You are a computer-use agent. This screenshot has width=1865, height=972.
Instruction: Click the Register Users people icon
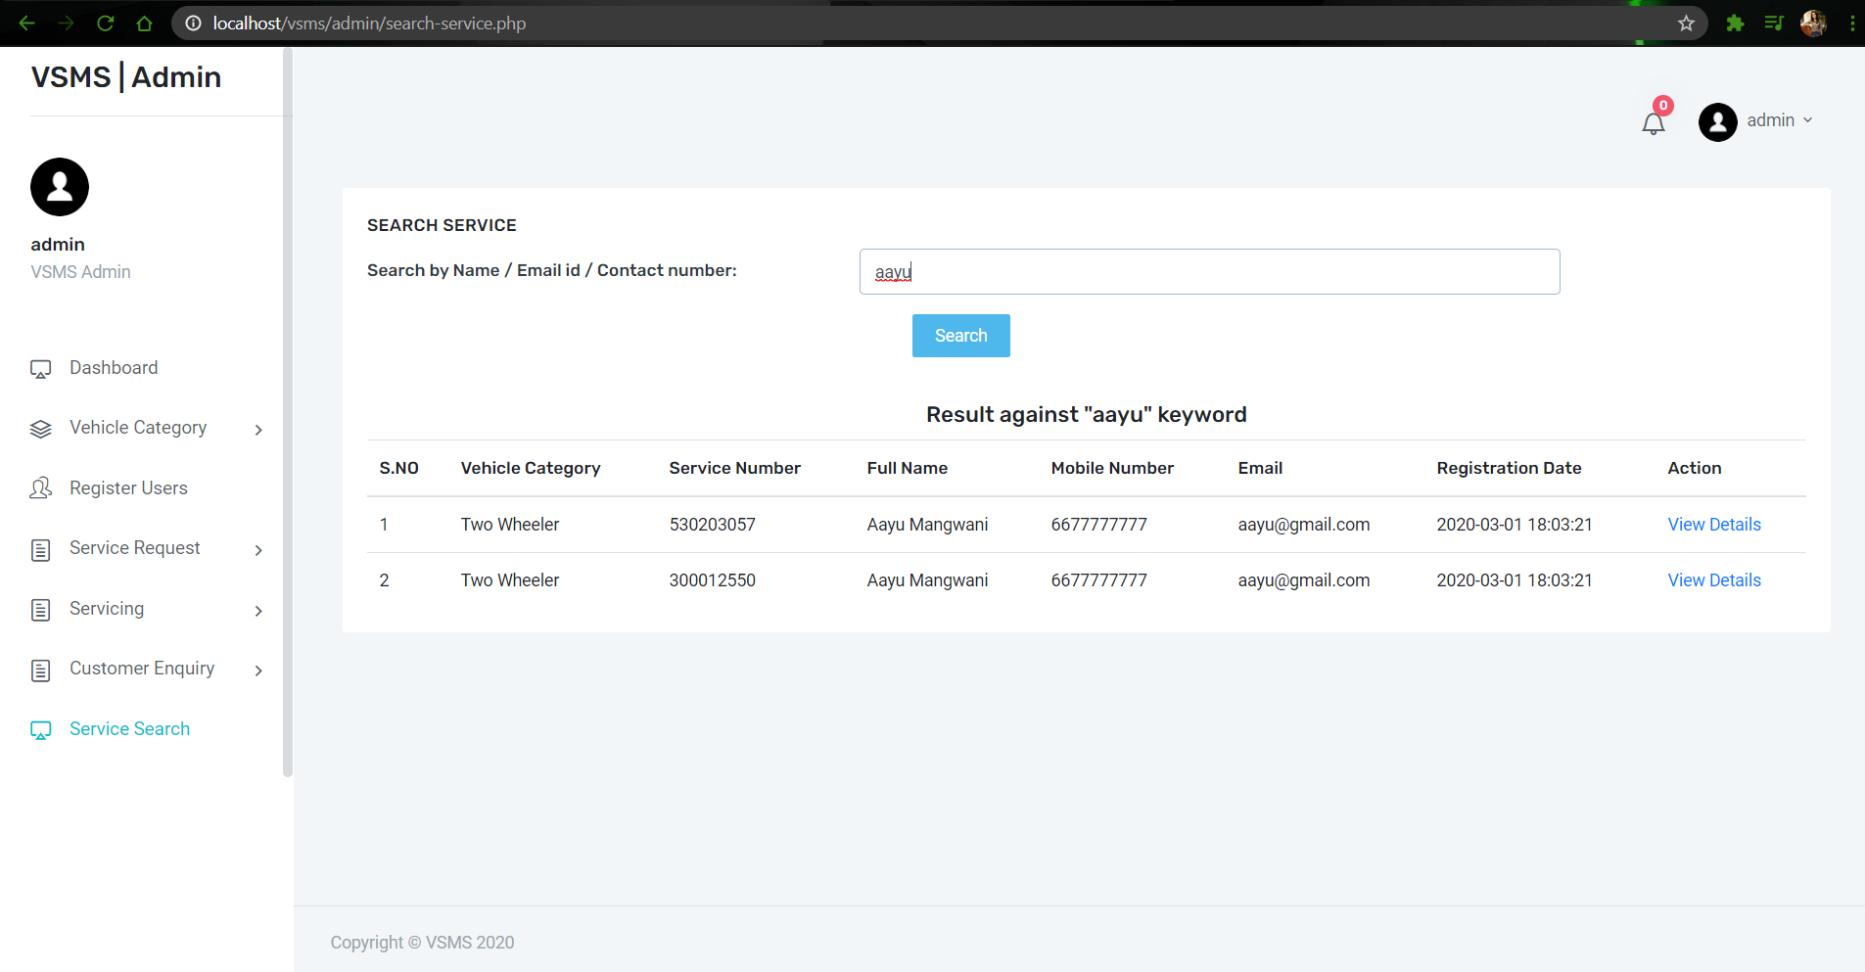click(x=40, y=488)
